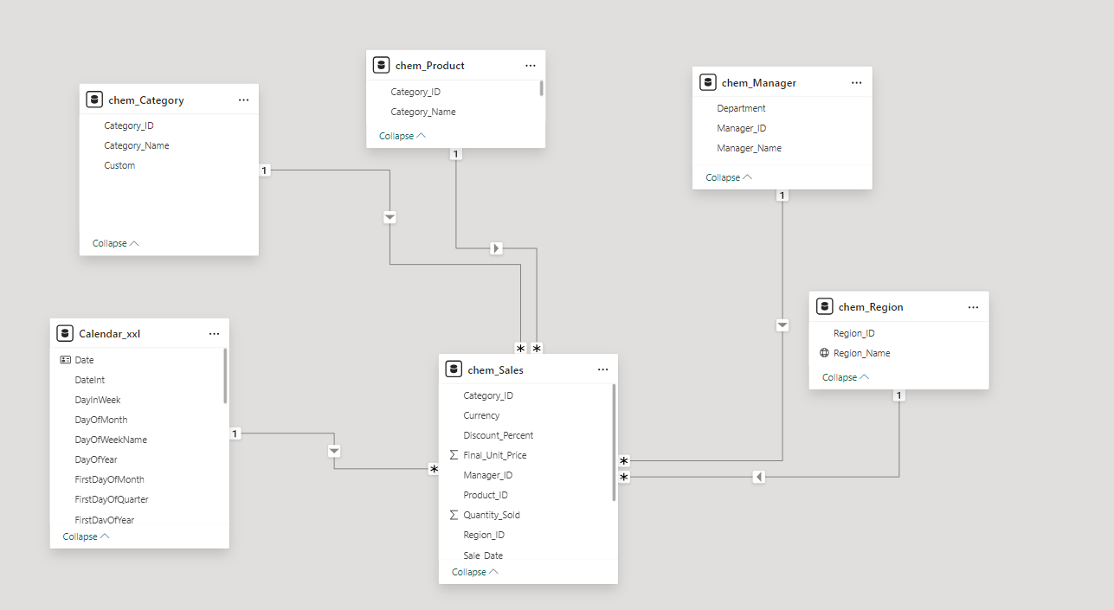The image size is (1114, 610).
Task: Open chem_Category table options ellipsis
Action: tap(243, 100)
